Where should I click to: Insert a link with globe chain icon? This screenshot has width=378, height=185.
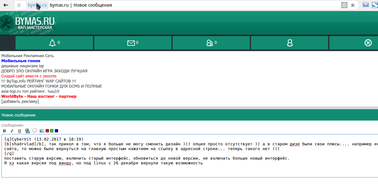click(x=27, y=131)
